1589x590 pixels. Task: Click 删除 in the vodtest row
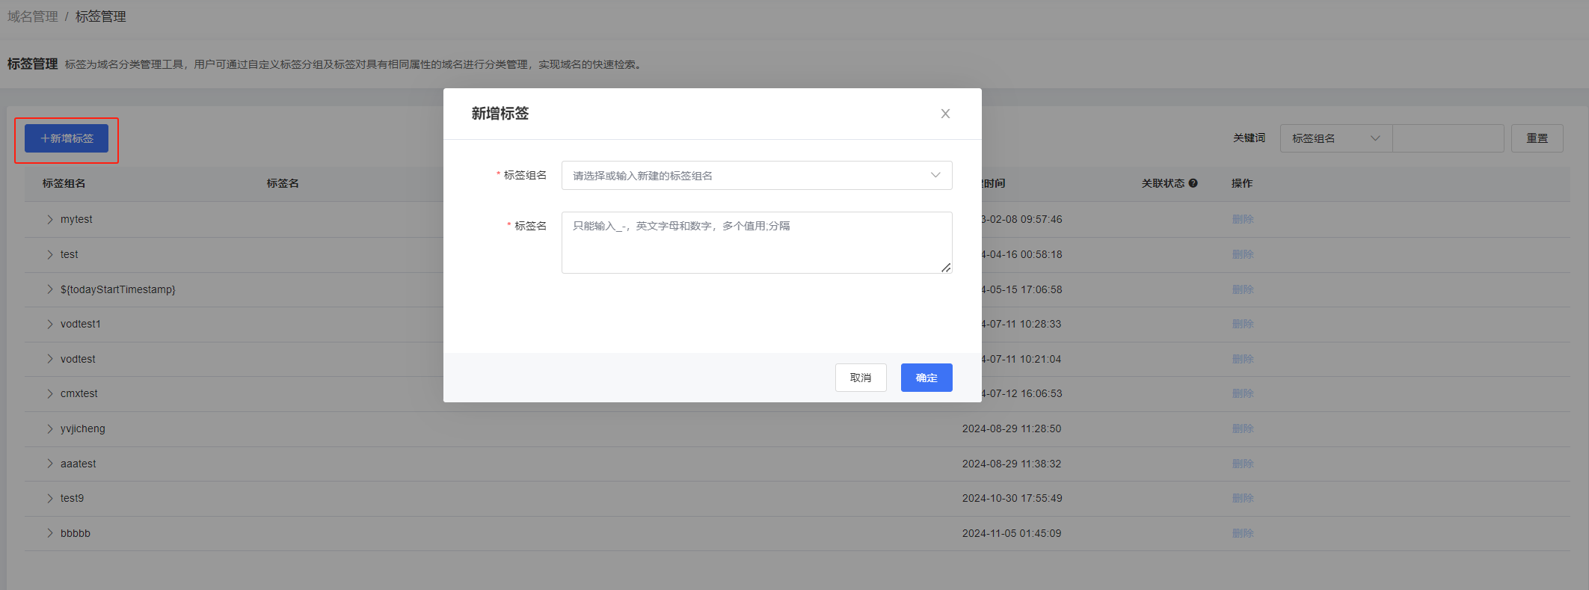(1243, 359)
